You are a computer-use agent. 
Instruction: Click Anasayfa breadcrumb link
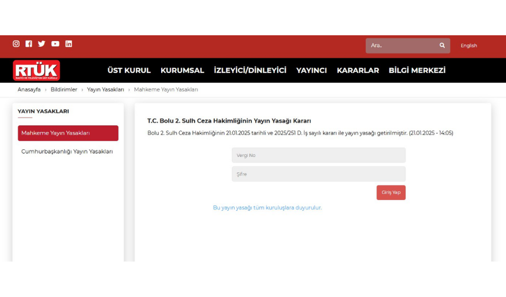point(29,89)
